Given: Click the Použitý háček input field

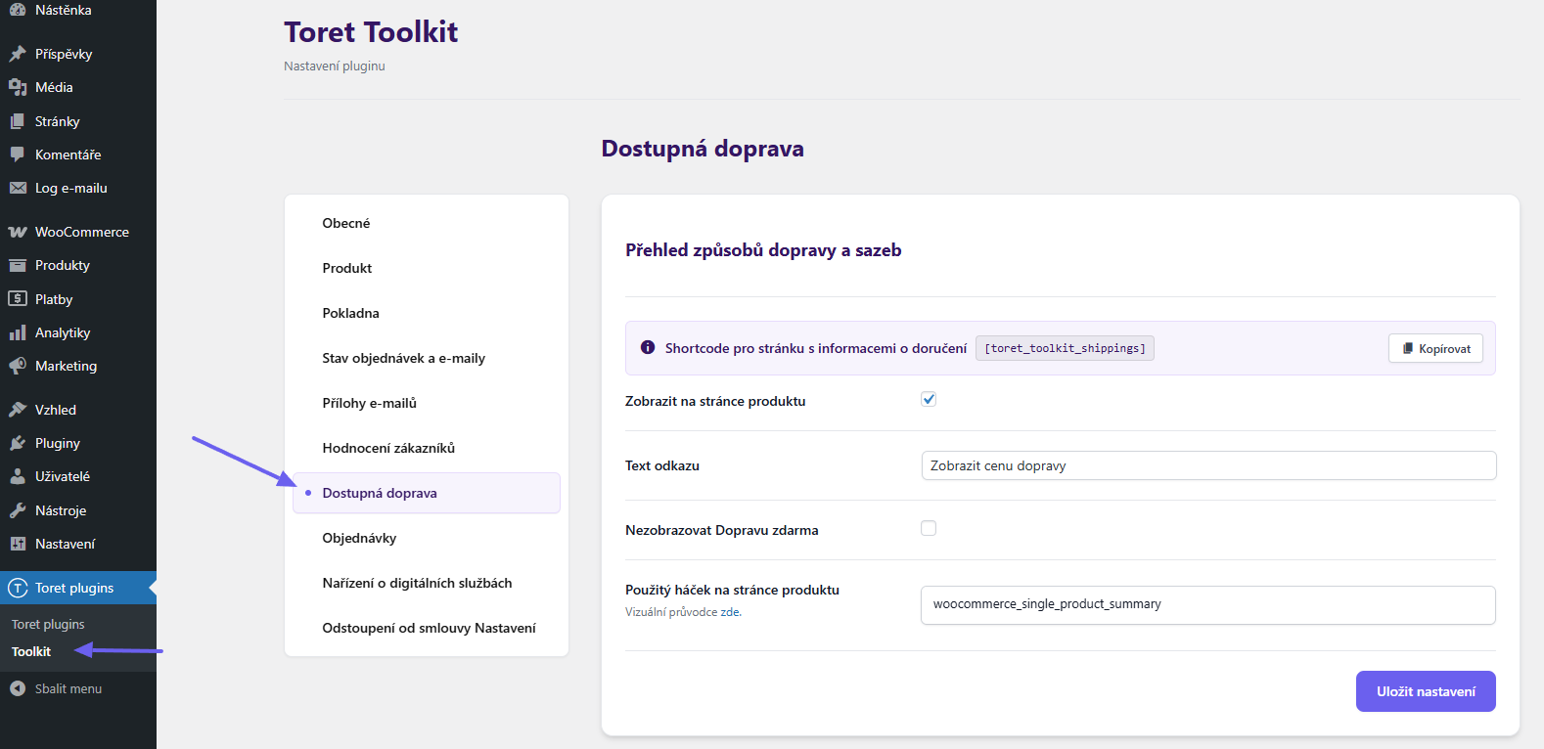Looking at the screenshot, I should tap(1208, 604).
